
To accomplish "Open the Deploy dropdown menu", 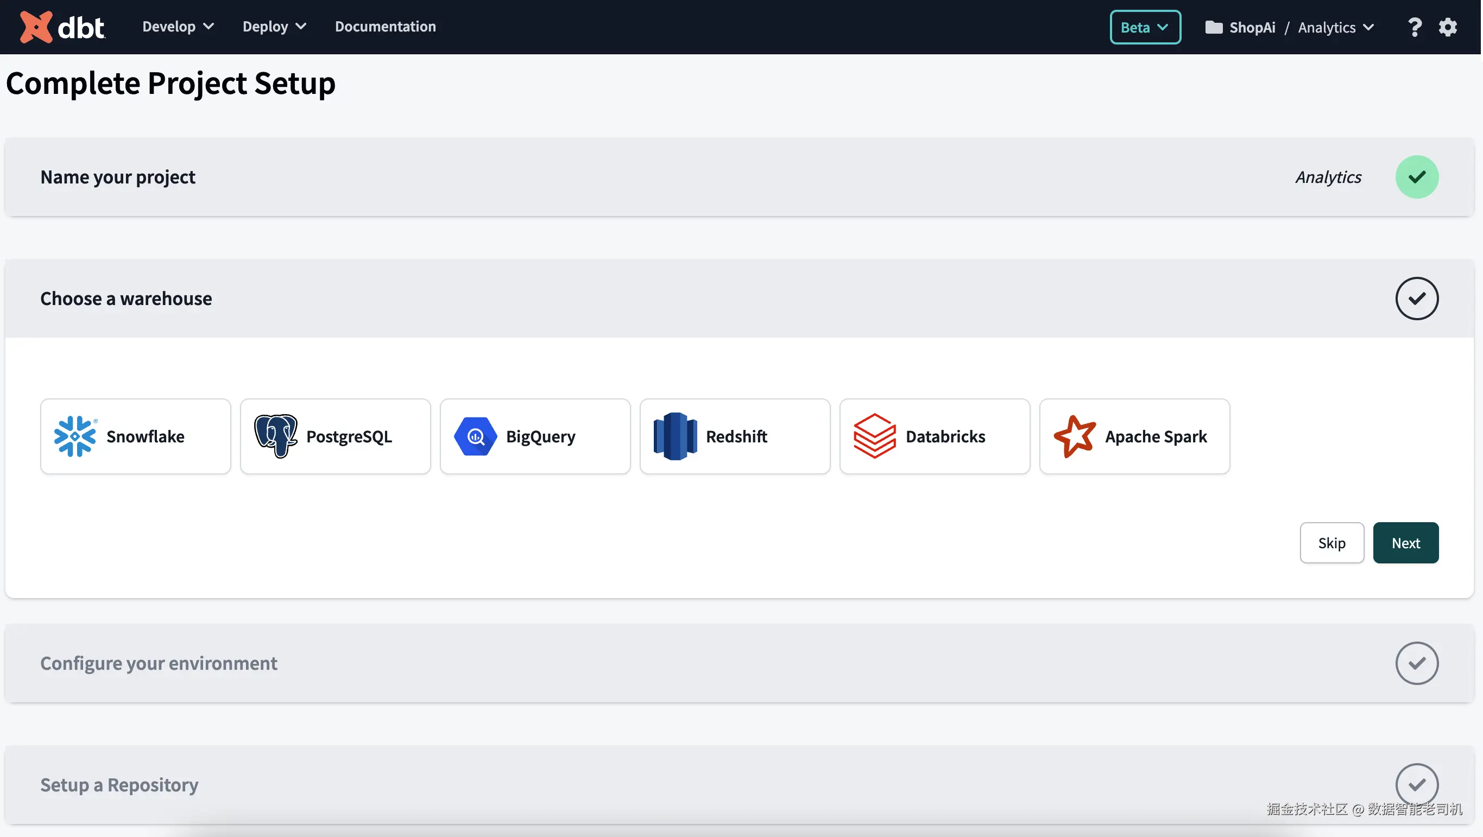I will [275, 27].
